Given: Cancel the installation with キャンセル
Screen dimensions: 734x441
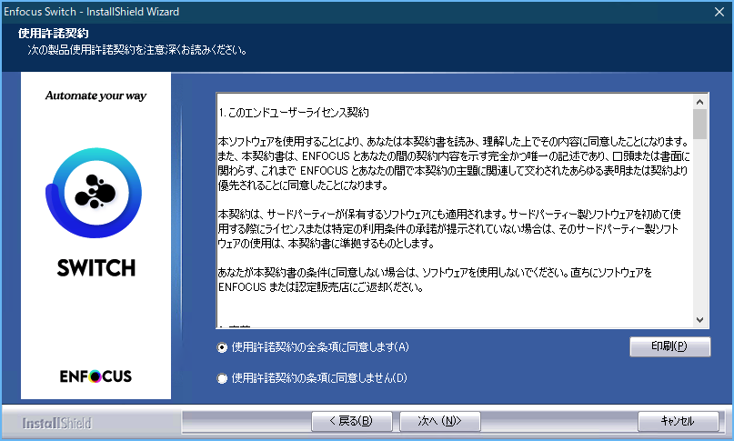Looking at the screenshot, I should tap(678, 421).
